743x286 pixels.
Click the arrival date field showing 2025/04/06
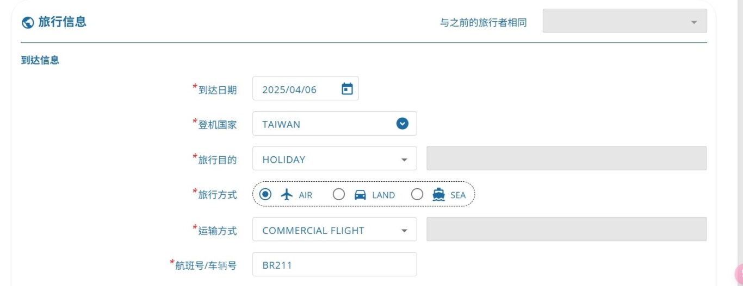point(306,88)
